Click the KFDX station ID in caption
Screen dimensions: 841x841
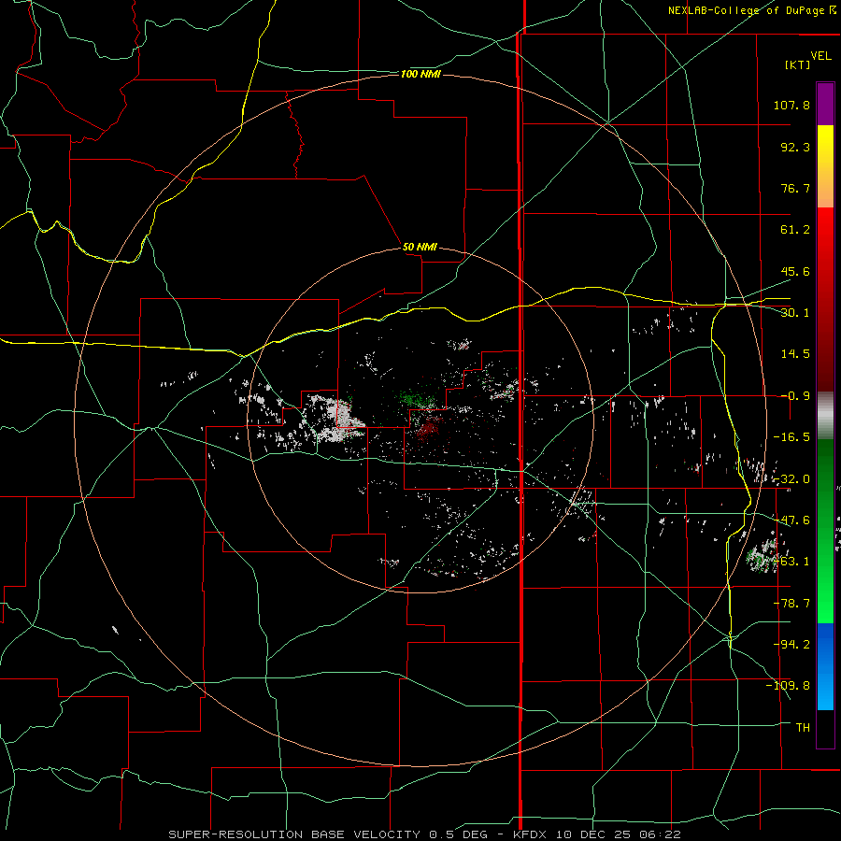pos(531,834)
